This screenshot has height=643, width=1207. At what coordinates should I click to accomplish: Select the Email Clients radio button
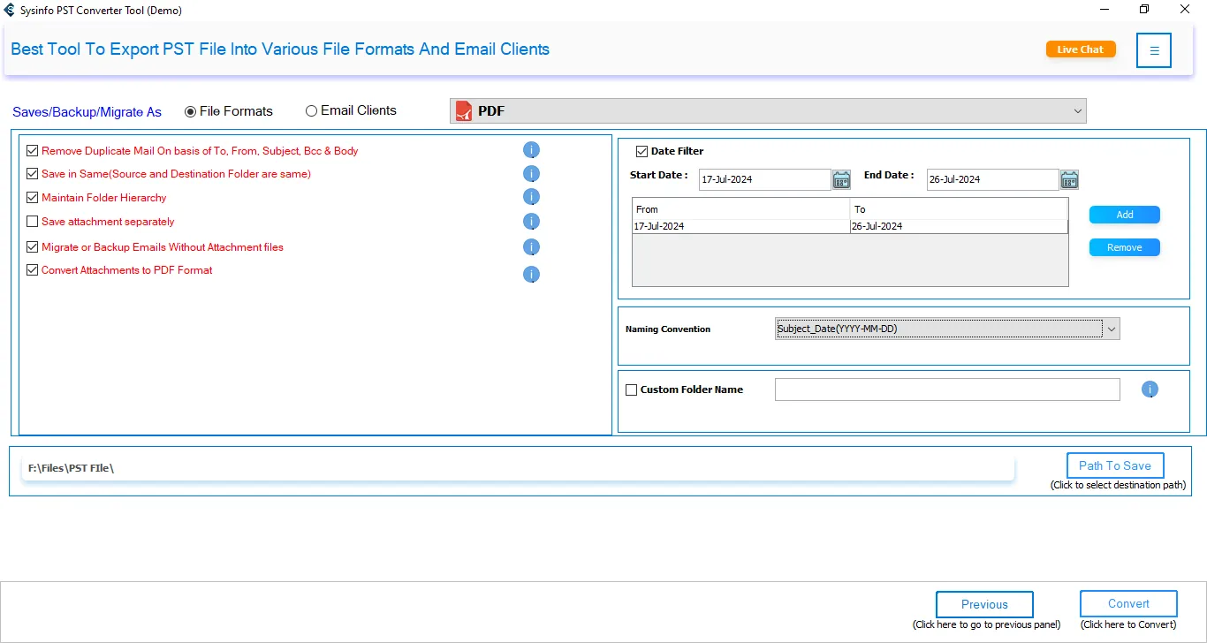click(311, 111)
